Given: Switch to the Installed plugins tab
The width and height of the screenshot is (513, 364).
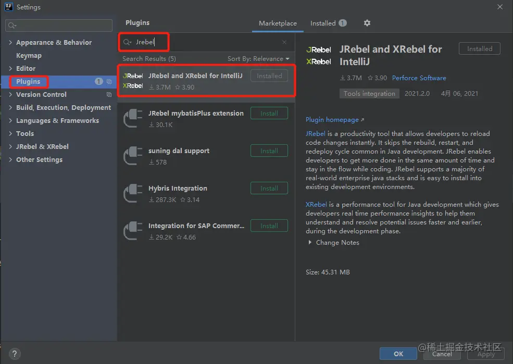Looking at the screenshot, I should (323, 23).
